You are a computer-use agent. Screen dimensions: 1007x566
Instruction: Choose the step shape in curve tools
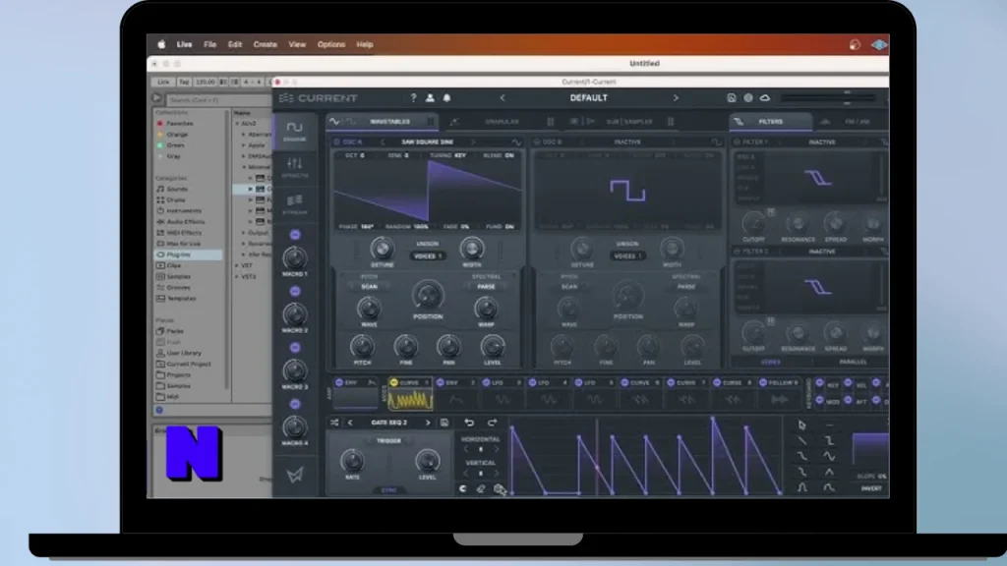(x=829, y=441)
